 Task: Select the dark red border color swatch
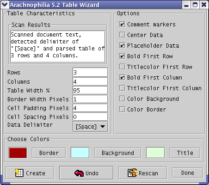click(x=18, y=153)
